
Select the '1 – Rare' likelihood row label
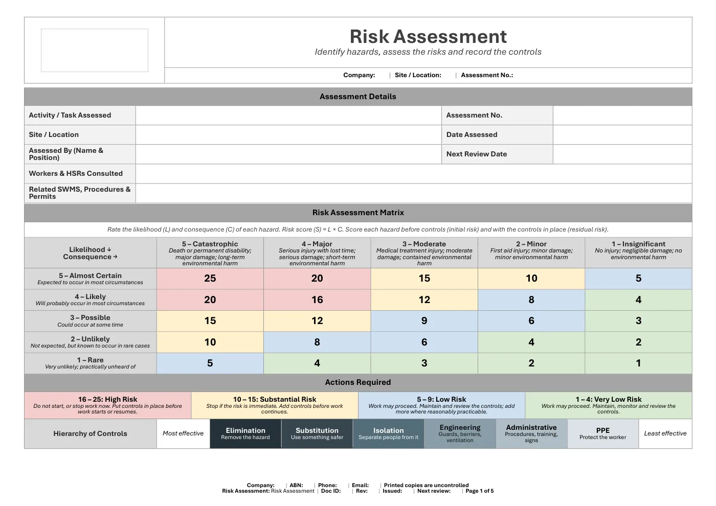coord(91,363)
